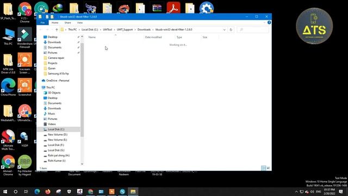Click the Explorer search box

coord(253,29)
